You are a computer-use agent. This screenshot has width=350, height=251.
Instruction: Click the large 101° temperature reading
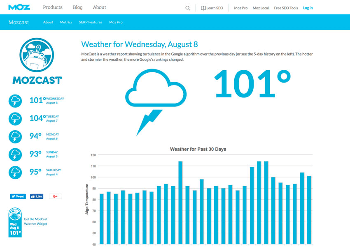click(252, 83)
